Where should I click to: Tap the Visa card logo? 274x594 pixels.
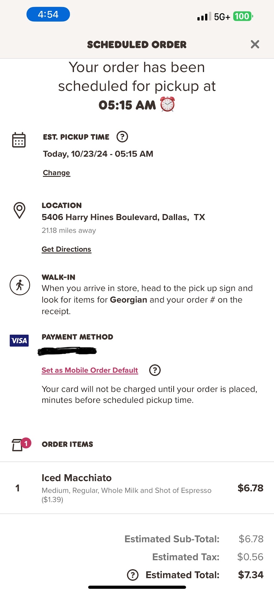19,341
